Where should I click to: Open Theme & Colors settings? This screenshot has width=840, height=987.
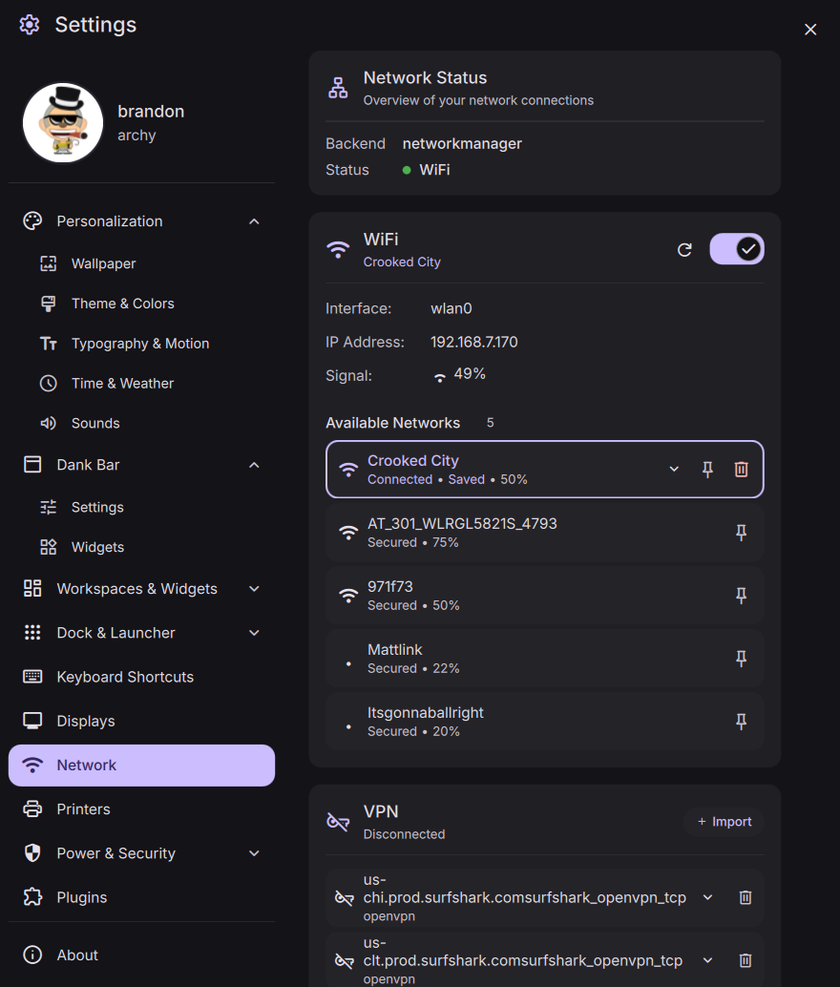point(122,304)
